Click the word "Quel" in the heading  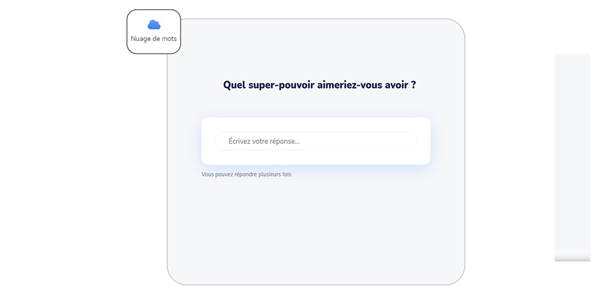[234, 85]
